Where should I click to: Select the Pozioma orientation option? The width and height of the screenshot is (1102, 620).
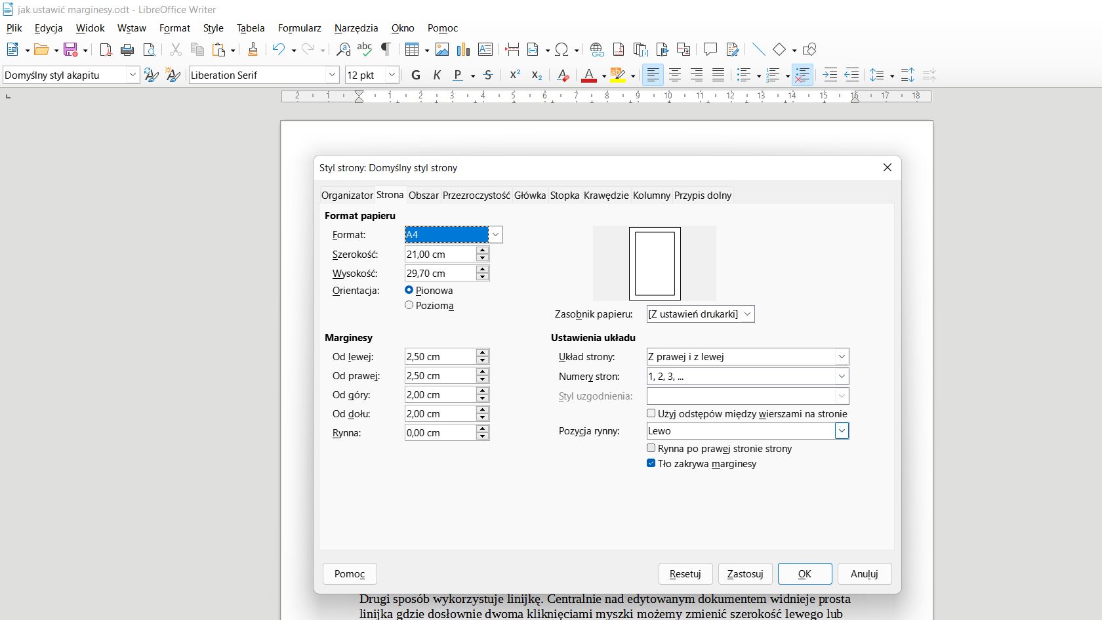[x=409, y=305]
